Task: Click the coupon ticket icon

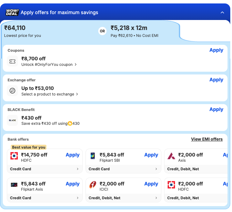Action: [12, 61]
